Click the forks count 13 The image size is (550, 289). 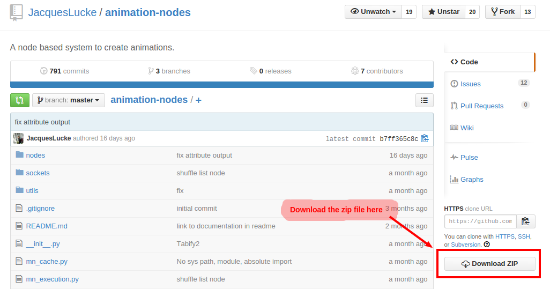(x=527, y=12)
